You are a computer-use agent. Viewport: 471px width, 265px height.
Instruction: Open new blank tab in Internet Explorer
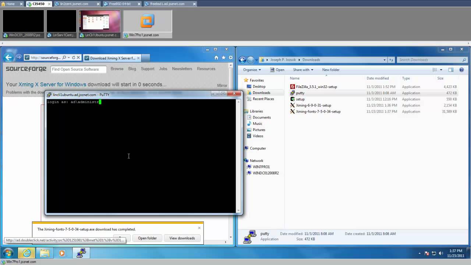tap(145, 58)
